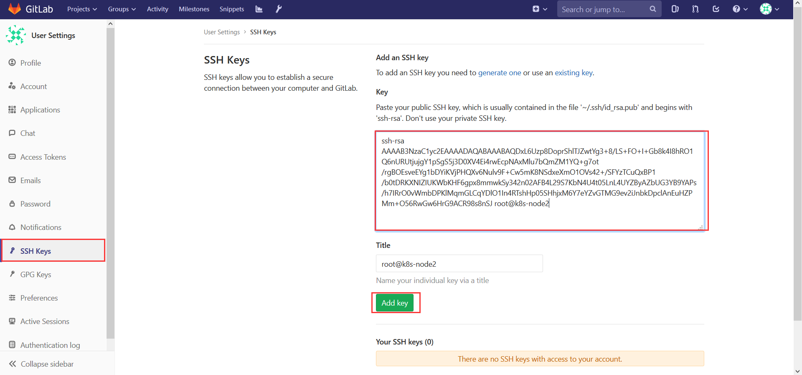Click SSH Keys breadcrumb link

(263, 32)
